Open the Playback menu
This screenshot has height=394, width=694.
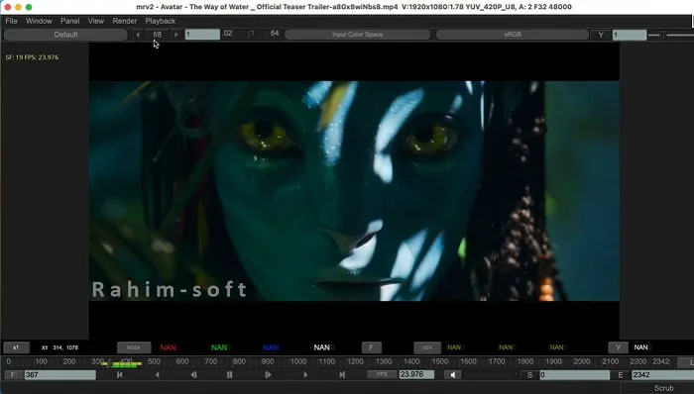click(161, 21)
